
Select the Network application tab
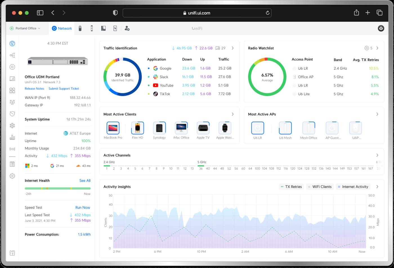click(x=62, y=28)
